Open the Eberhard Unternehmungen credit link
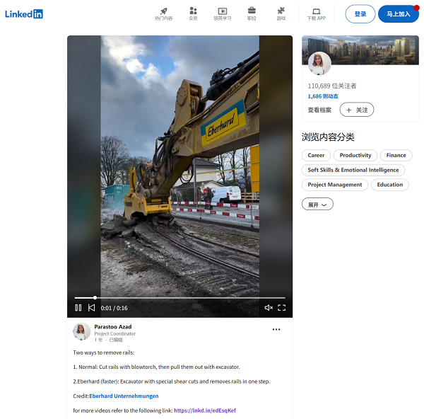This screenshot has height=419, width=424. [x=124, y=396]
